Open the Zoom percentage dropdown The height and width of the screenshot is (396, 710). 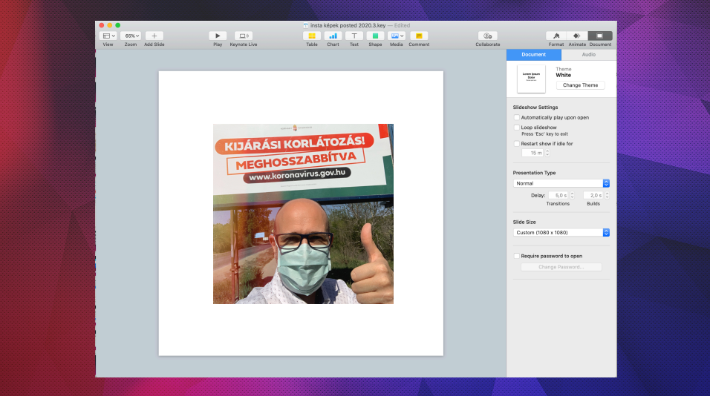click(131, 36)
